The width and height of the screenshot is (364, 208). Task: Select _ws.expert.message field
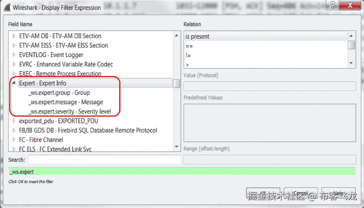tap(66, 102)
